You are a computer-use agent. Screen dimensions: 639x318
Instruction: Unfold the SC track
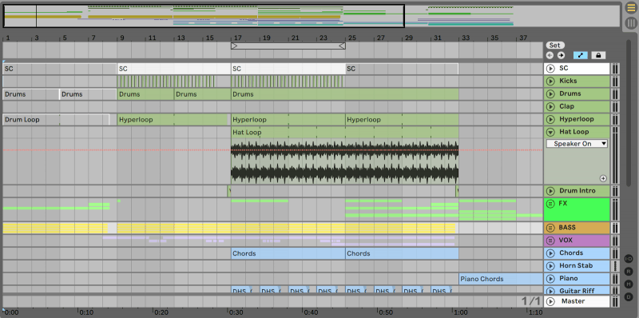[x=550, y=69]
